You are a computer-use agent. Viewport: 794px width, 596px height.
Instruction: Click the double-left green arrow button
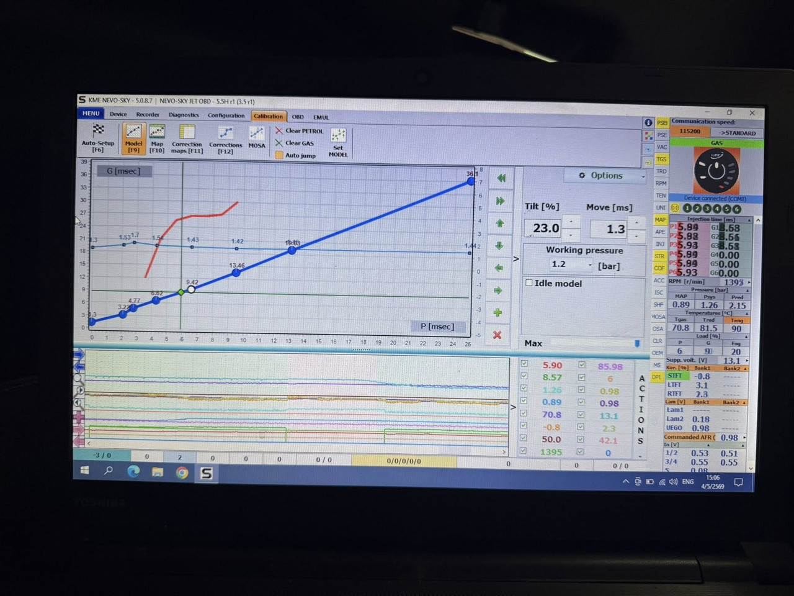(501, 178)
